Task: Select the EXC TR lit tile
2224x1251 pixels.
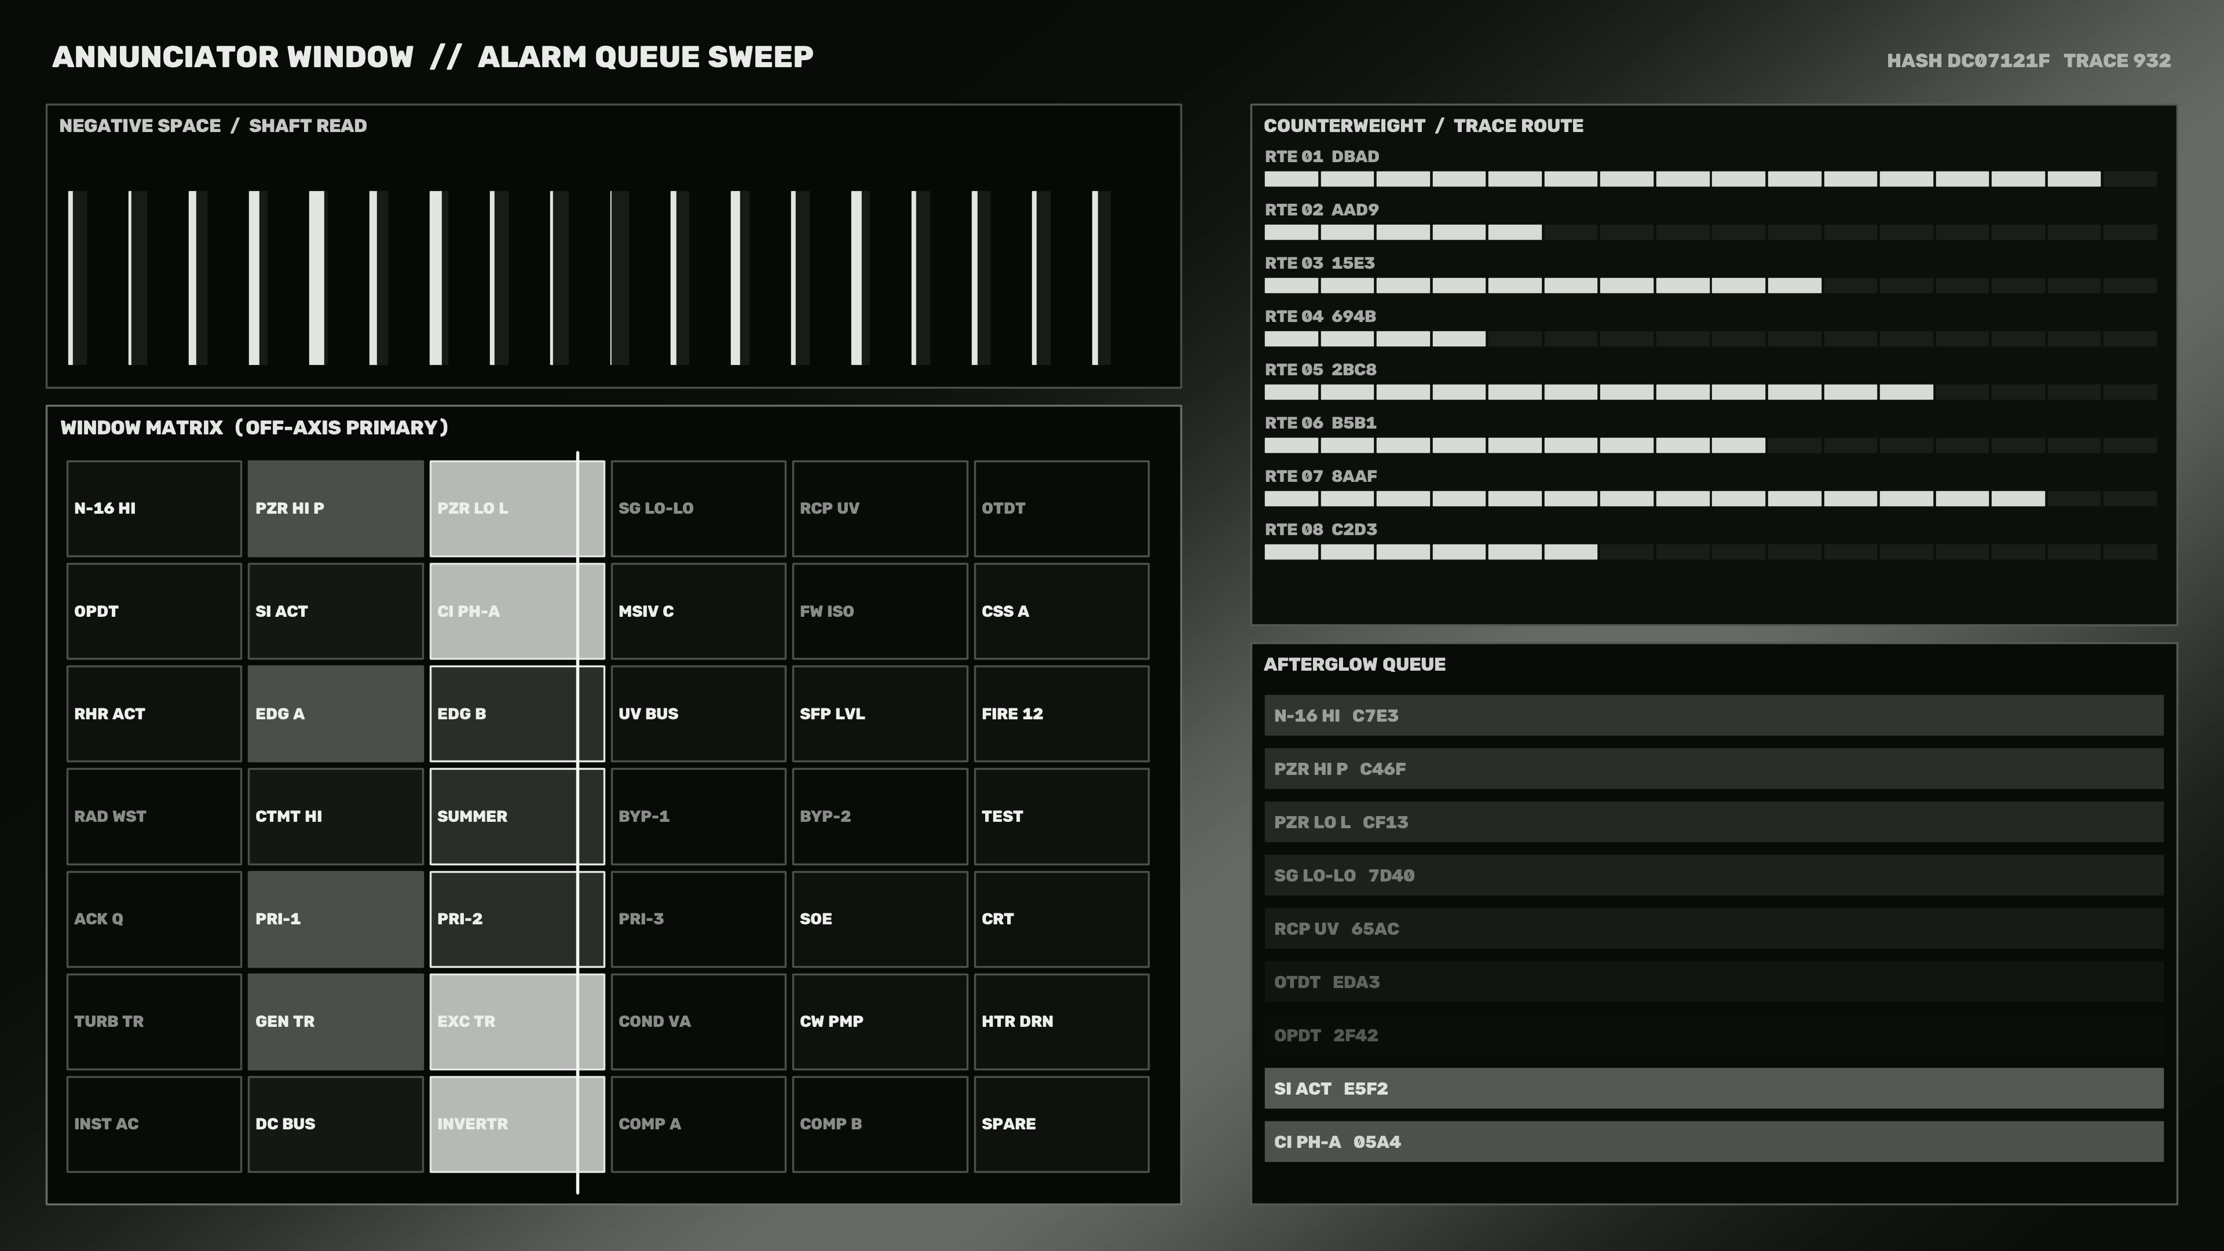Action: (x=517, y=1021)
